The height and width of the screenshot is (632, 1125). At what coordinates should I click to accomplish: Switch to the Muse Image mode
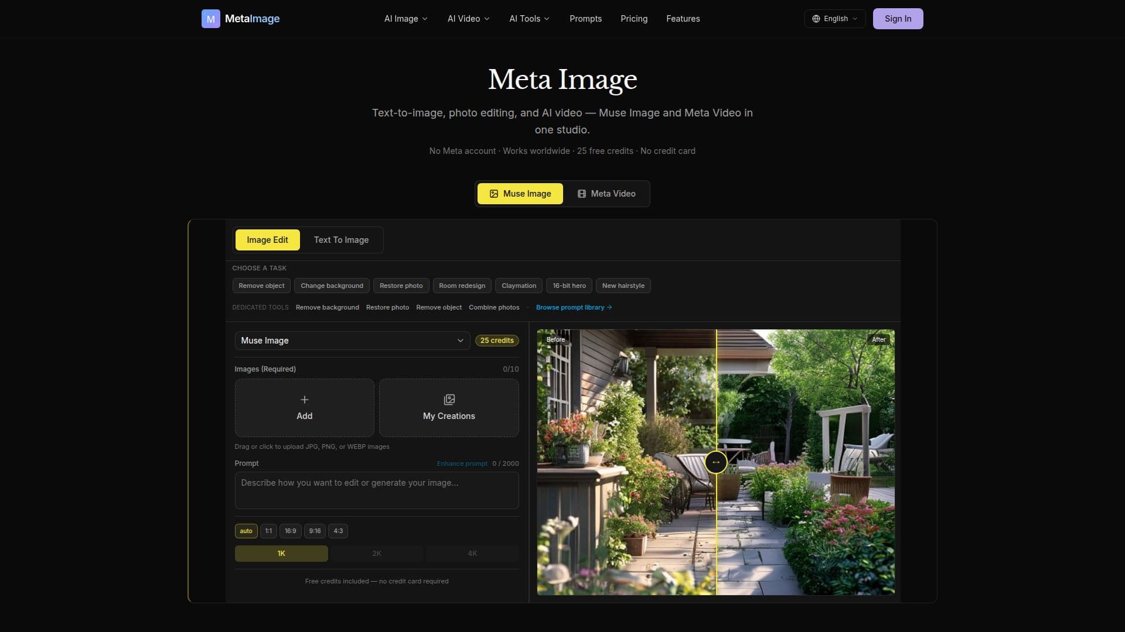pos(520,194)
